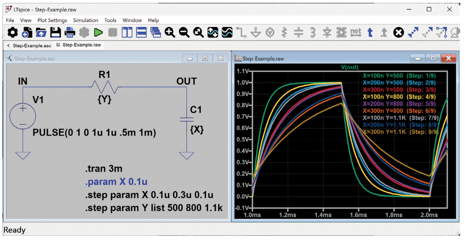Viewport: 465px width, 240px height.
Task: Place a Ground symbol tool
Action: pyautogui.click(x=255, y=32)
